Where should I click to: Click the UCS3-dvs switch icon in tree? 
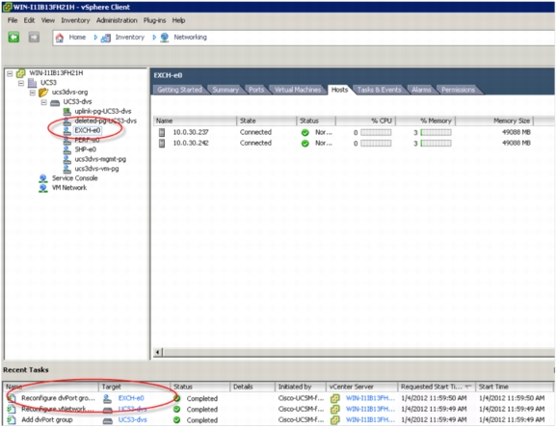point(55,102)
